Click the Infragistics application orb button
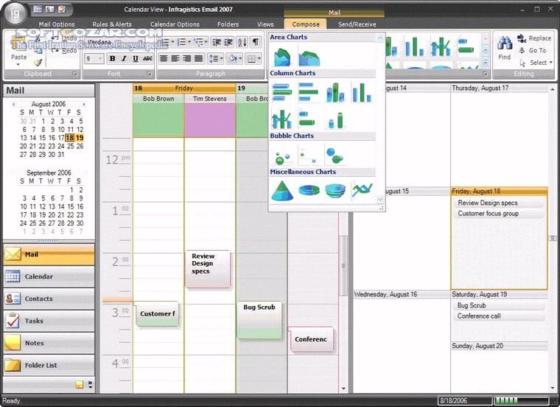The height and width of the screenshot is (407, 560). point(13,14)
